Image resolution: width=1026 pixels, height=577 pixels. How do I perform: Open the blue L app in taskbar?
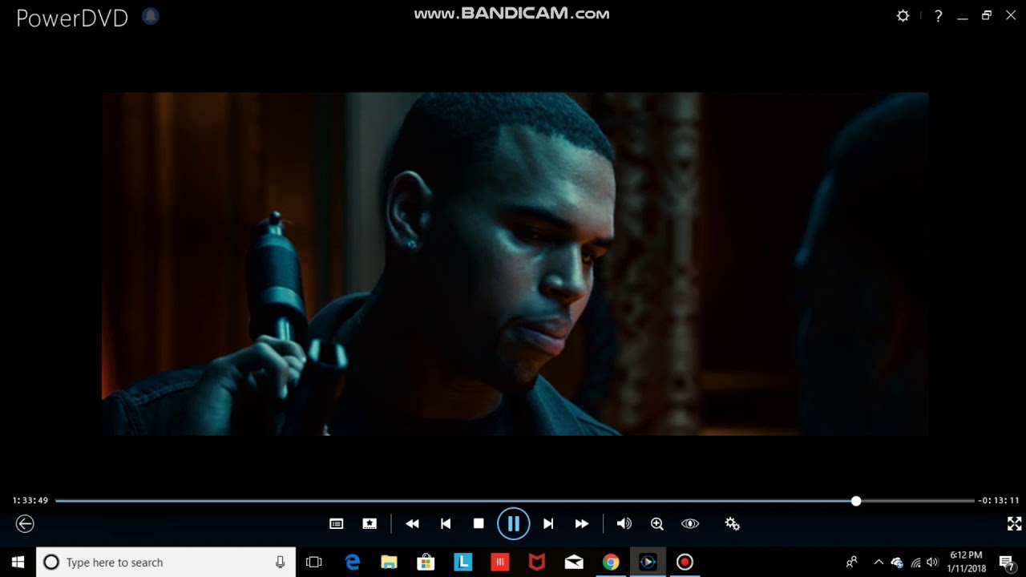pos(463,562)
